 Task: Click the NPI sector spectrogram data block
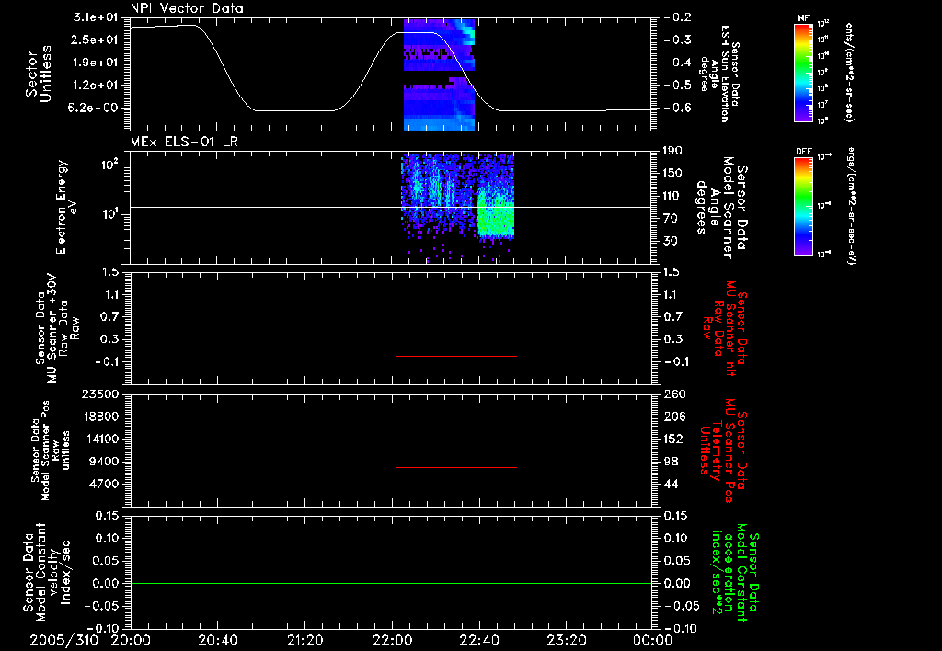439,74
